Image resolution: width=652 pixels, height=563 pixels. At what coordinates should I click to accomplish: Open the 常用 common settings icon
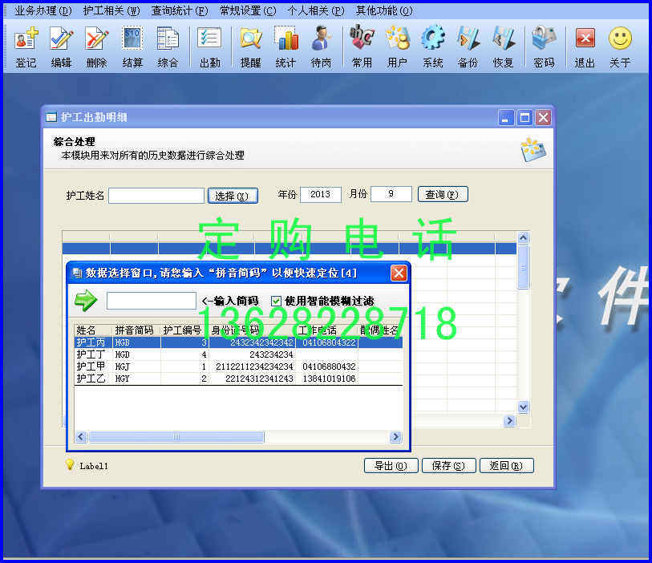tap(362, 47)
